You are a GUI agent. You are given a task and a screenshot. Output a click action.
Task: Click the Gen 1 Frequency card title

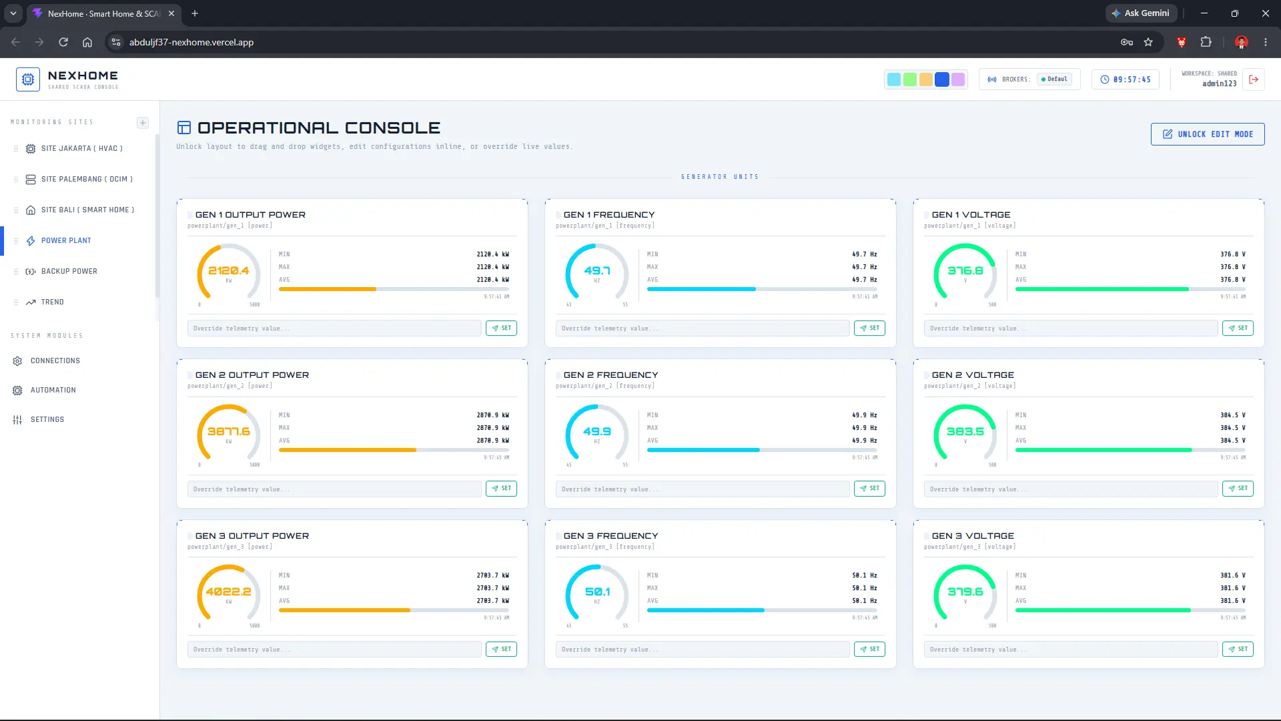point(609,215)
